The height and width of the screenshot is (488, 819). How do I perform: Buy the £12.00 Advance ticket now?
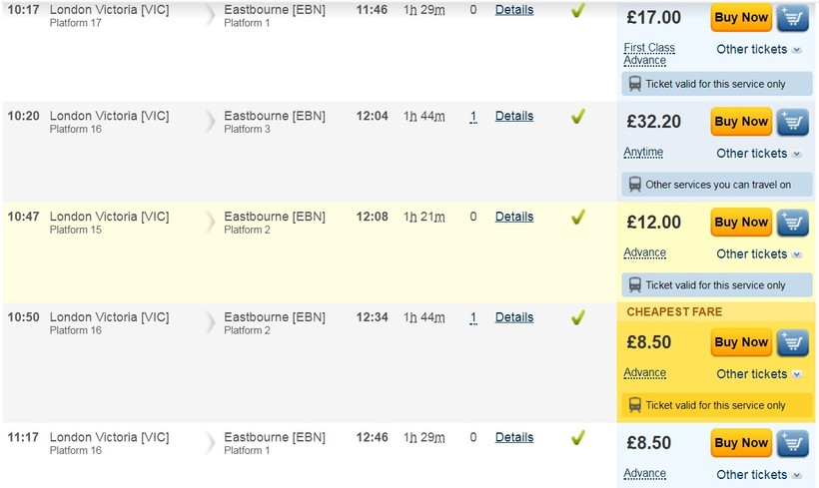coord(740,223)
